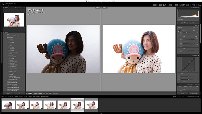Set treatment to 彩色 (Color)
Screen dimensions: 202x114
tap(194, 28)
